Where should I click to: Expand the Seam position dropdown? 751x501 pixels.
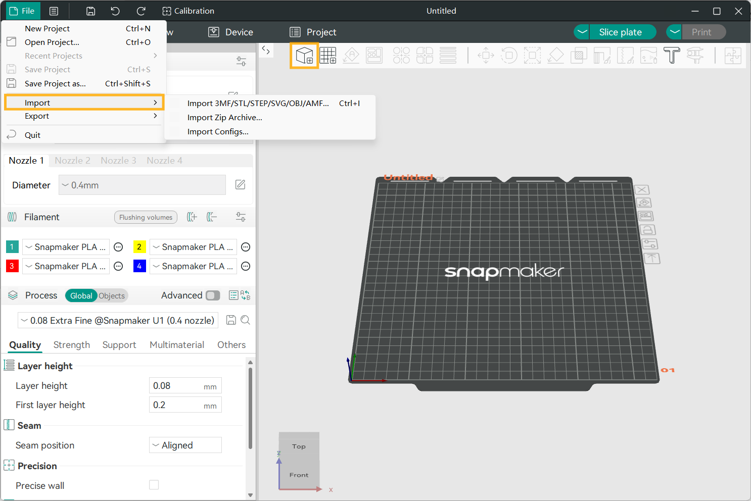click(185, 445)
